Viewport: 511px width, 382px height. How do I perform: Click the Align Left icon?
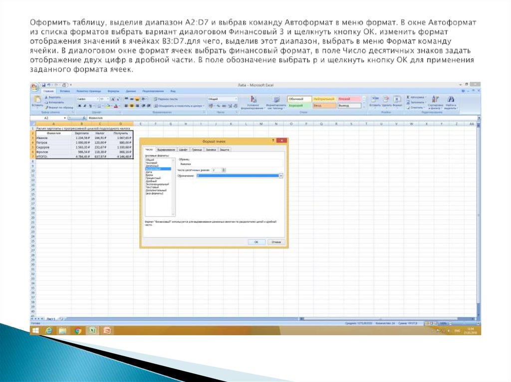[126, 106]
